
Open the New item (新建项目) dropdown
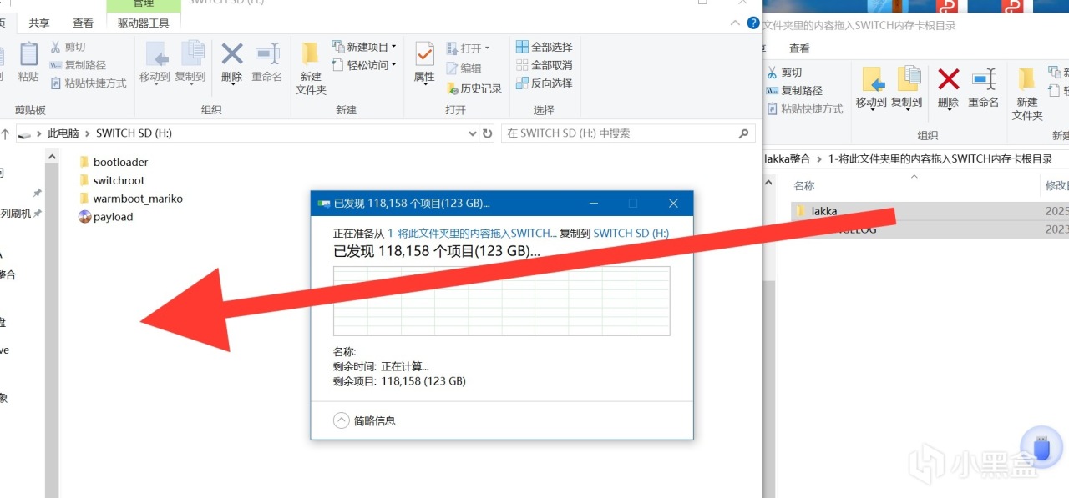coord(364,47)
